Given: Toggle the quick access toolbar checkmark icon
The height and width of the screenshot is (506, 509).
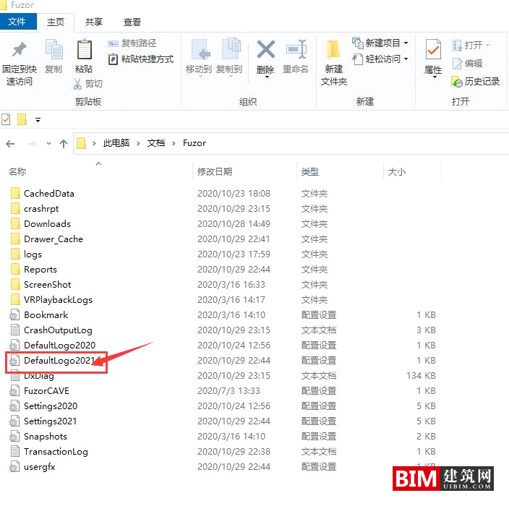Looking at the screenshot, I should click(x=7, y=119).
